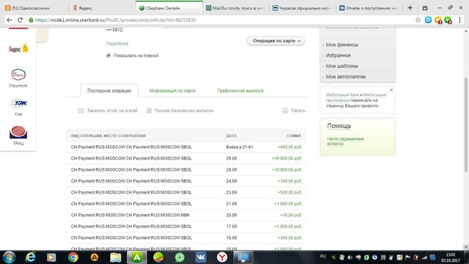Open the Госуслуги sidebar icon
The height and width of the screenshot is (264, 469).
click(18, 75)
